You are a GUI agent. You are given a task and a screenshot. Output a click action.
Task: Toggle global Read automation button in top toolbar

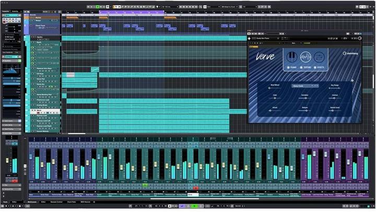coord(97,7)
